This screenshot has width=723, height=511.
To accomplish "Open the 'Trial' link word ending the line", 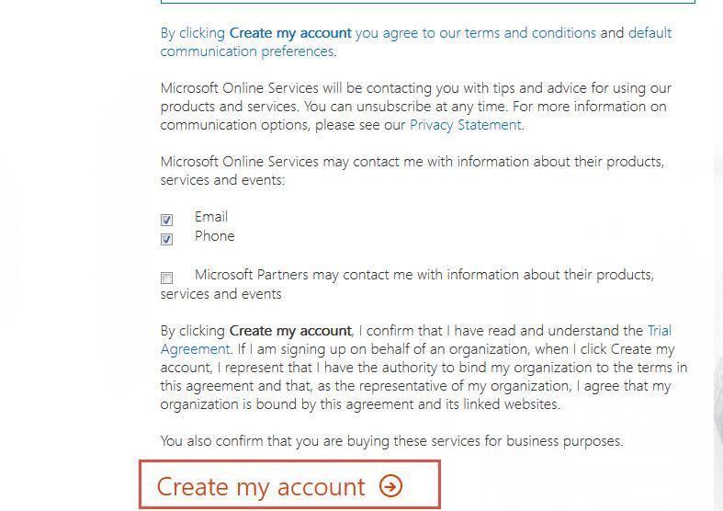I will pos(660,331).
